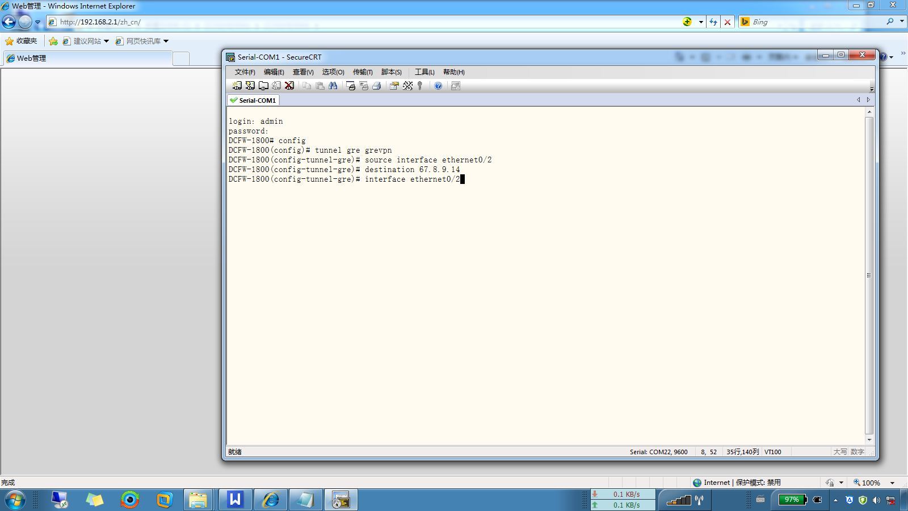908x511 pixels.
Task: Open the 查看(V) menu
Action: (303, 72)
